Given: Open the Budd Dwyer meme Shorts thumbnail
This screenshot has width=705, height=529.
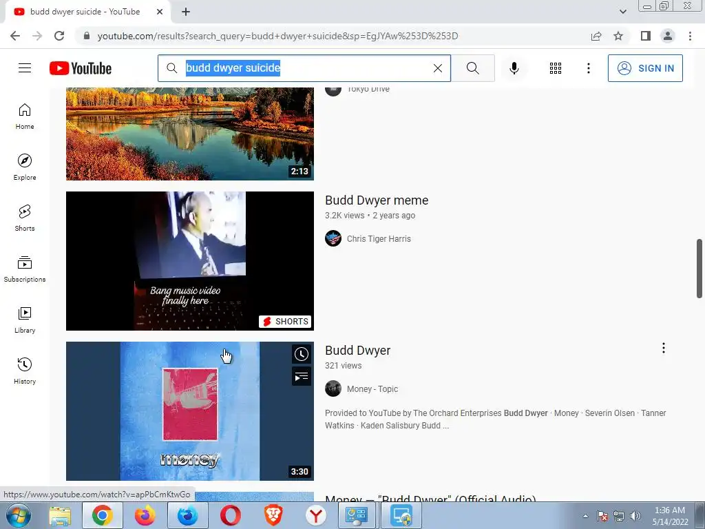Looking at the screenshot, I should pyautogui.click(x=190, y=261).
